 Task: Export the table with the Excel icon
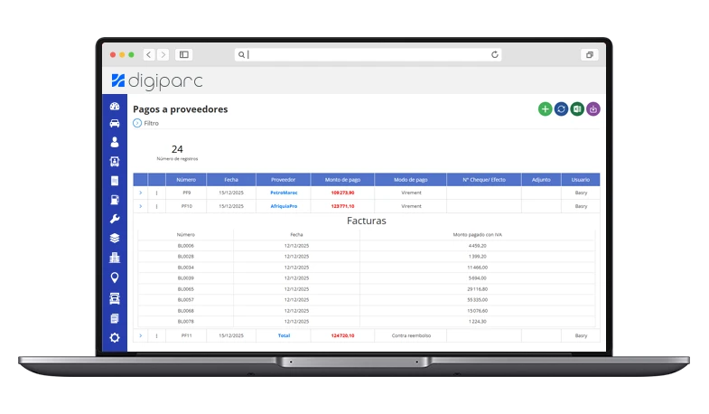(x=577, y=109)
